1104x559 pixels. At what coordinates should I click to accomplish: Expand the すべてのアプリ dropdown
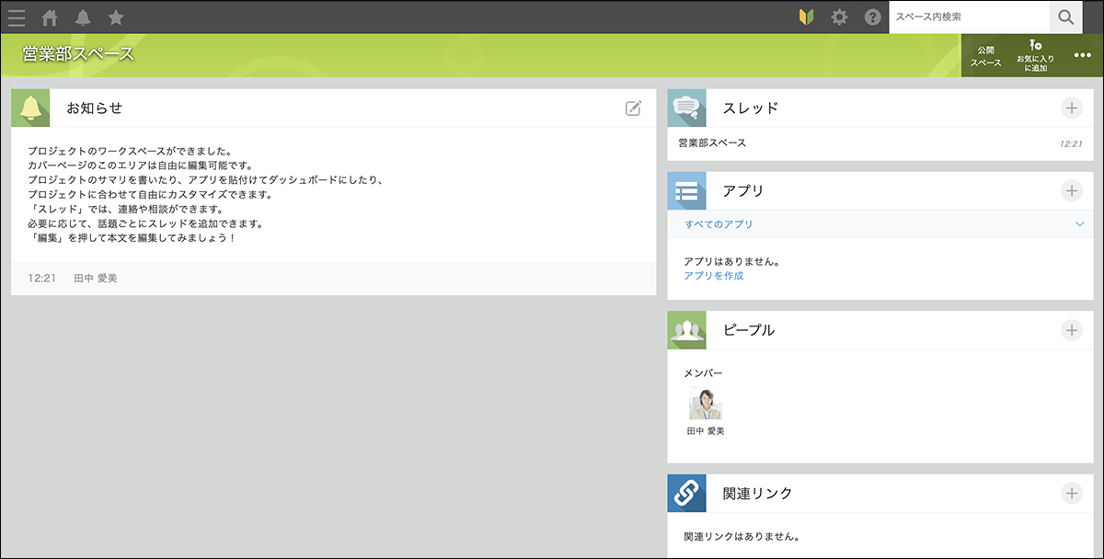pos(1079,224)
